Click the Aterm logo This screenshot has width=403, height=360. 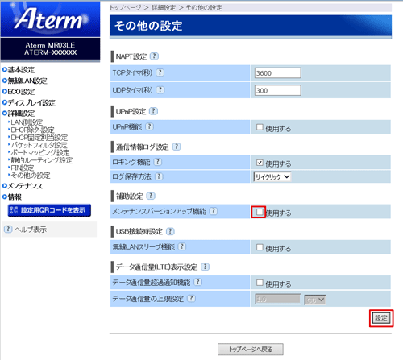coord(50,19)
